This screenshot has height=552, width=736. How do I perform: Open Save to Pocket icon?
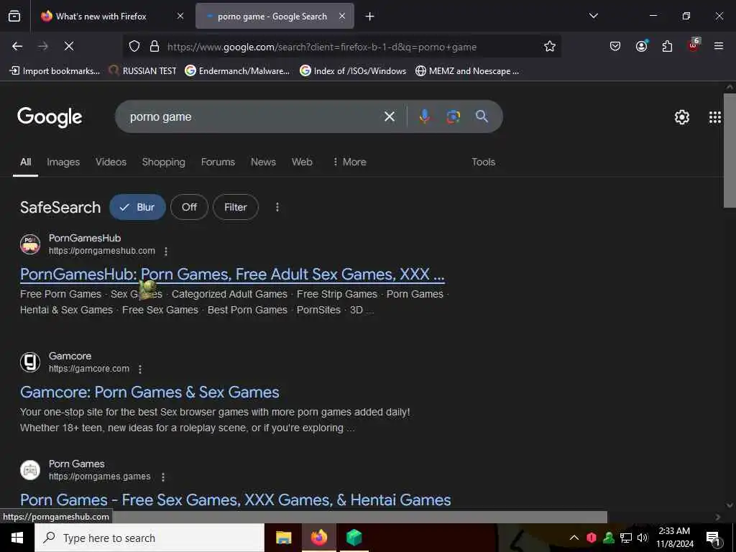point(615,46)
